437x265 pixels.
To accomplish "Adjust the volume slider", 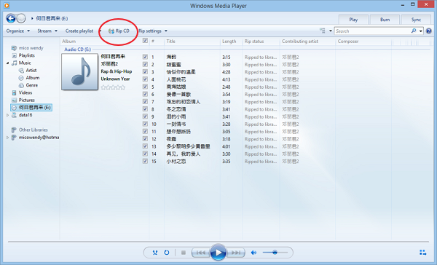I will [275, 253].
